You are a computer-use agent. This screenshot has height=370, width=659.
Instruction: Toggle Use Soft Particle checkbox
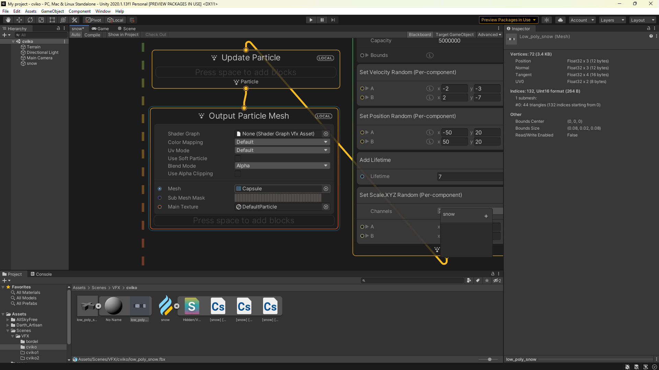click(x=238, y=158)
